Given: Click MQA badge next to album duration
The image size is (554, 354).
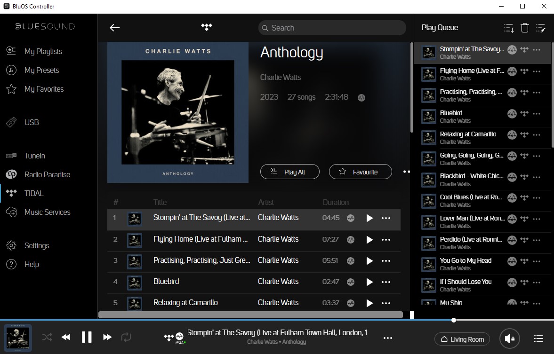Looking at the screenshot, I should coord(361,98).
